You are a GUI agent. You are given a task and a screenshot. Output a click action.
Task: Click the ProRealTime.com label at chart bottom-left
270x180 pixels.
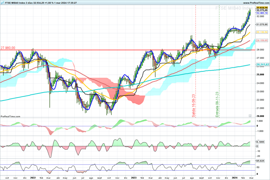[x=10, y=116]
